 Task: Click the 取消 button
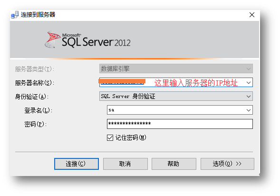[x=126, y=164]
